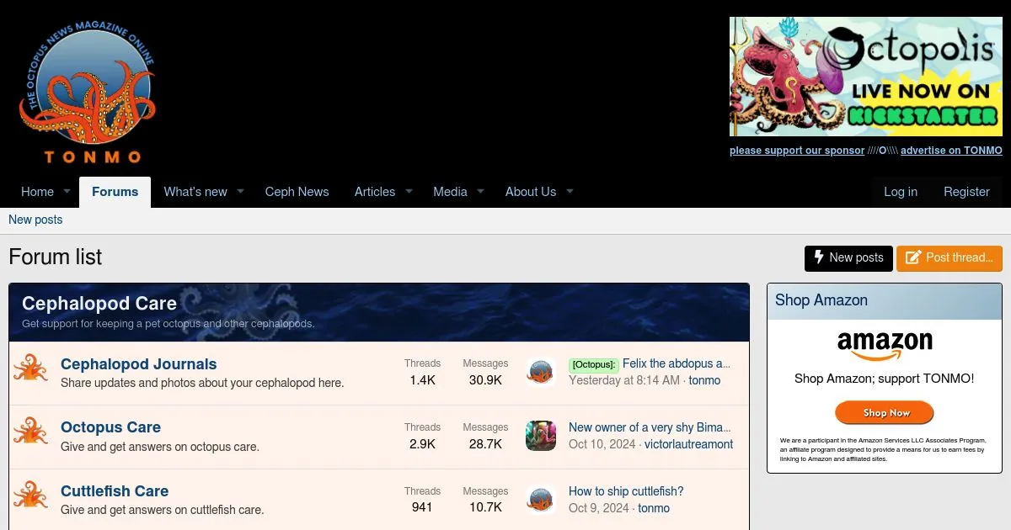1011x530 pixels.
Task: Click 'please support our sponsor' link
Action: [797, 151]
